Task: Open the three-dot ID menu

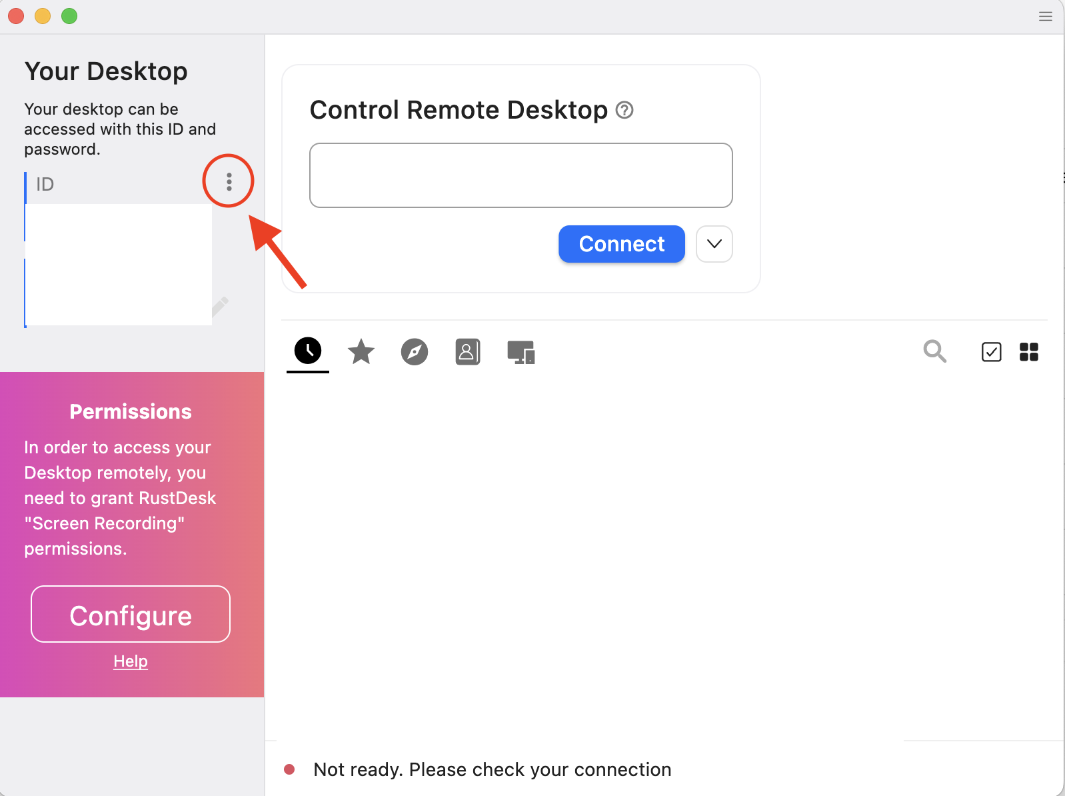Action: click(x=228, y=181)
